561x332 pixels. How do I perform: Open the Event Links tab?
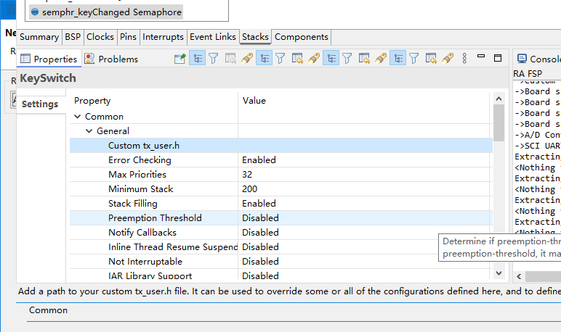[x=212, y=37]
